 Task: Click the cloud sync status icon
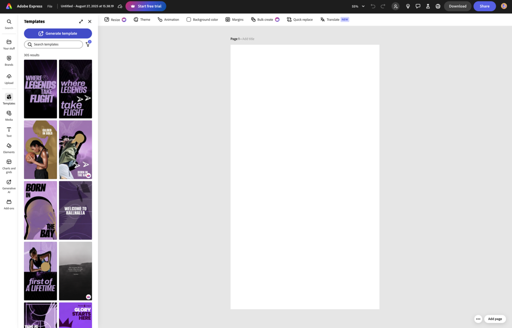(x=120, y=6)
